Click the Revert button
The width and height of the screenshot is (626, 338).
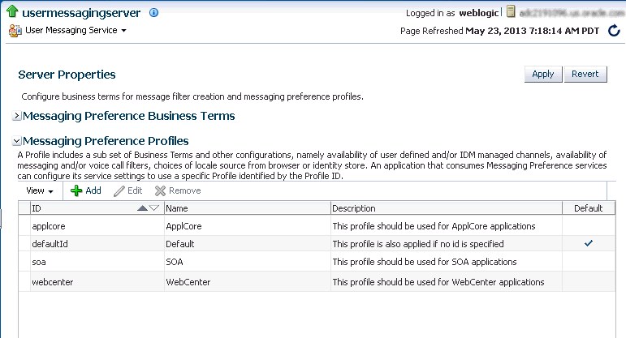coord(585,74)
